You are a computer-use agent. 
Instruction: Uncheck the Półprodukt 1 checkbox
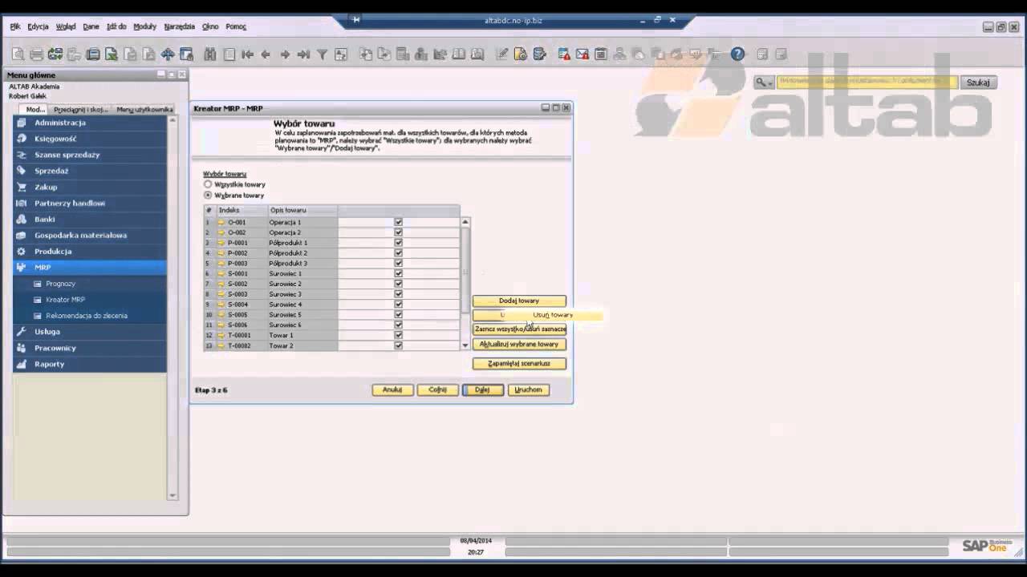[x=398, y=243]
